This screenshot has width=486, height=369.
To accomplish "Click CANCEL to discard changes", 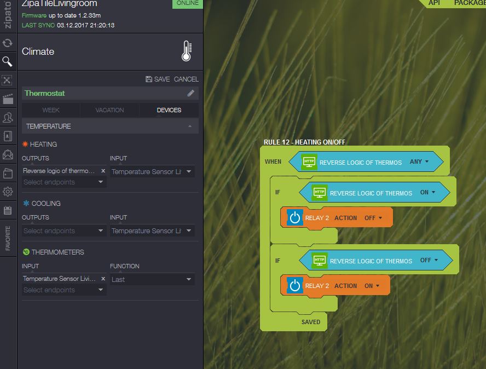I will pyautogui.click(x=186, y=79).
